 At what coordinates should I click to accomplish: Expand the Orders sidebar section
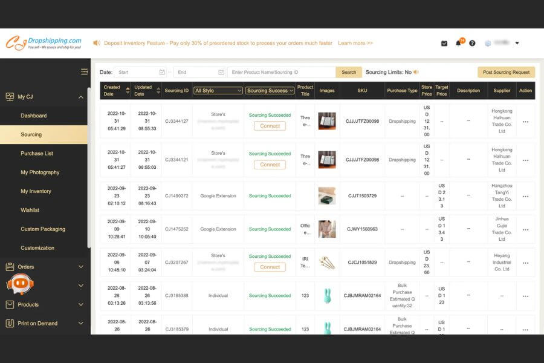click(x=80, y=266)
